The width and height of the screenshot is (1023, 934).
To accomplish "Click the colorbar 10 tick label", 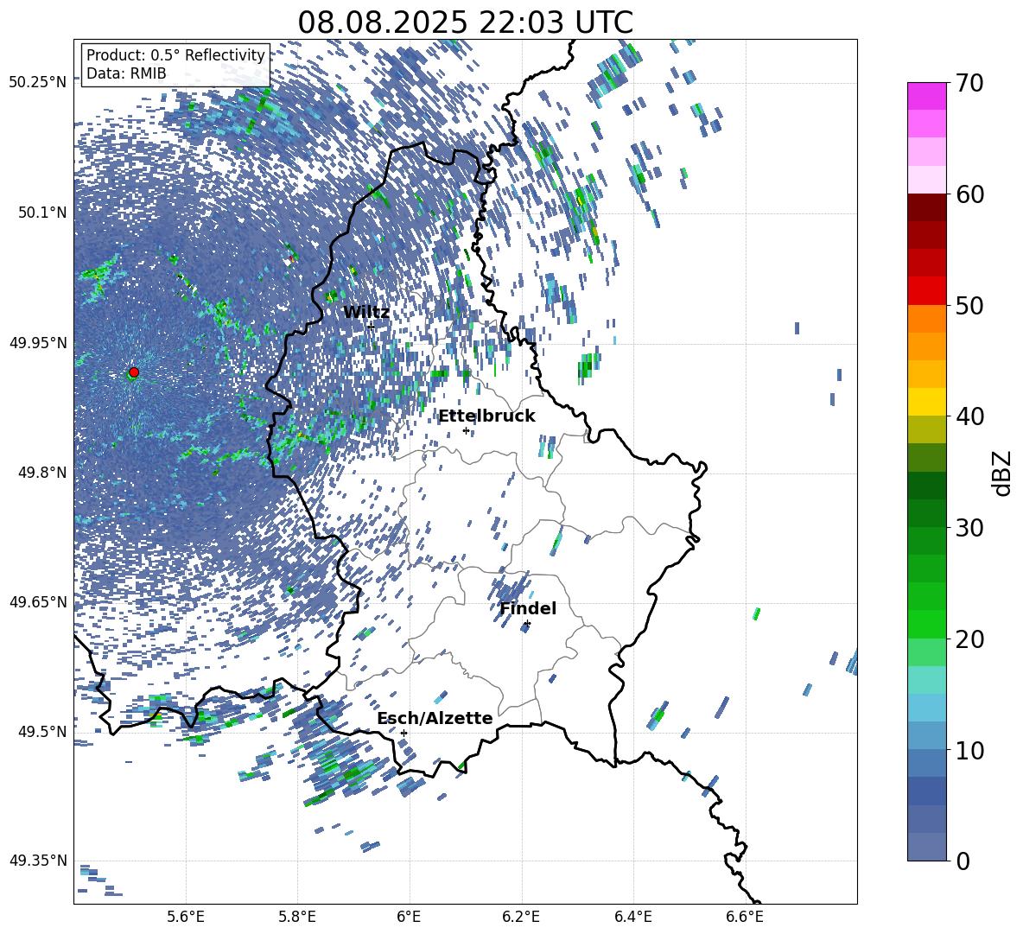I will coord(969,750).
